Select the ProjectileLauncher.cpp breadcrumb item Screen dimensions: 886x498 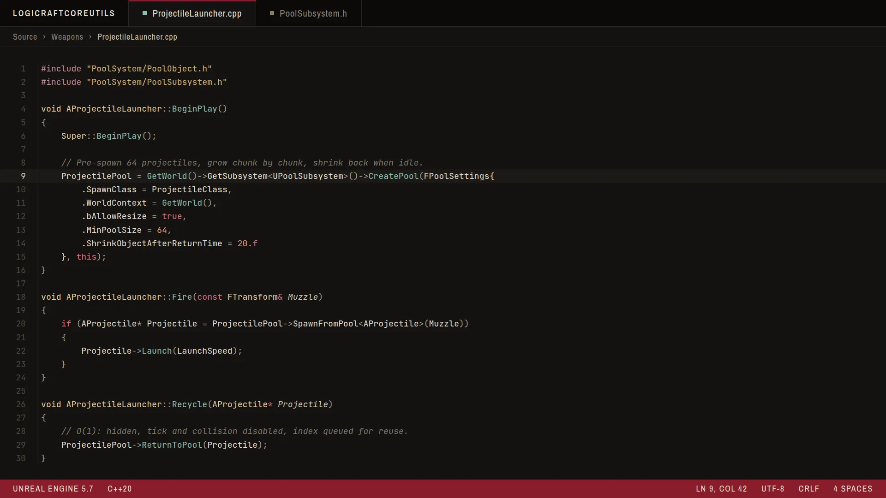pos(137,37)
